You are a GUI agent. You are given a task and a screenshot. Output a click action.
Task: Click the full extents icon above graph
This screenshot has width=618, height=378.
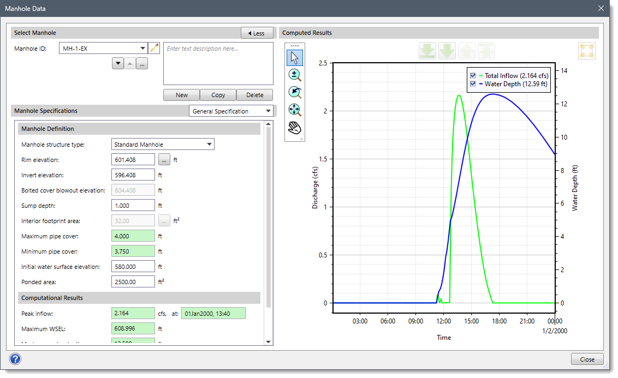pyautogui.click(x=587, y=51)
